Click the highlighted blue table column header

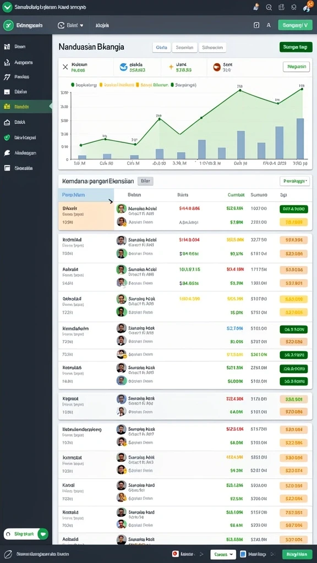click(86, 195)
